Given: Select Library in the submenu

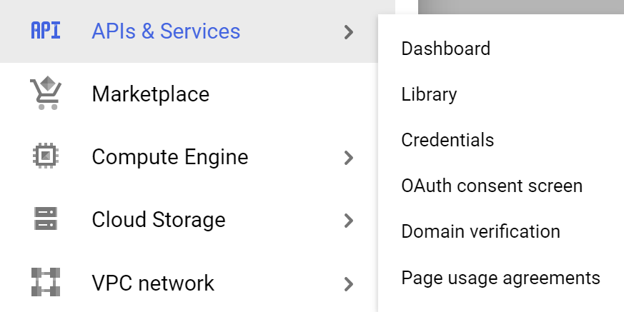Looking at the screenshot, I should 429,94.
